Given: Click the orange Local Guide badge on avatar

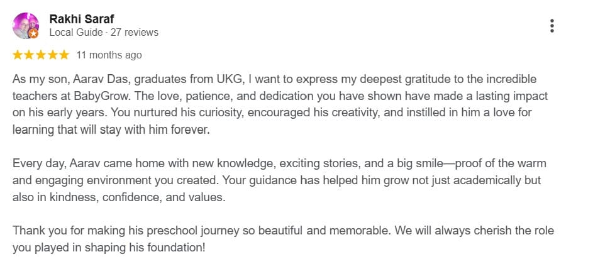Looking at the screenshot, I should coord(33,35).
